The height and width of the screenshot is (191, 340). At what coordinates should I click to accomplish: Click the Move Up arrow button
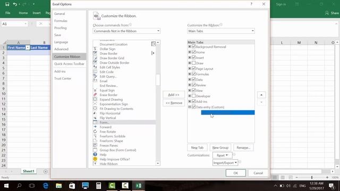coord(261,95)
